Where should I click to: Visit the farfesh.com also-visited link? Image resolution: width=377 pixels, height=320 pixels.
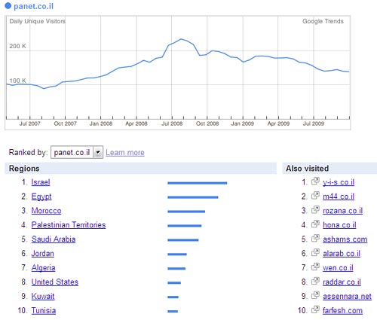click(x=342, y=311)
